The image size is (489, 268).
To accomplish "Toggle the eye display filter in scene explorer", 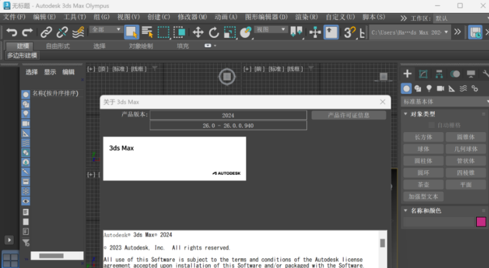I will coord(26,201).
